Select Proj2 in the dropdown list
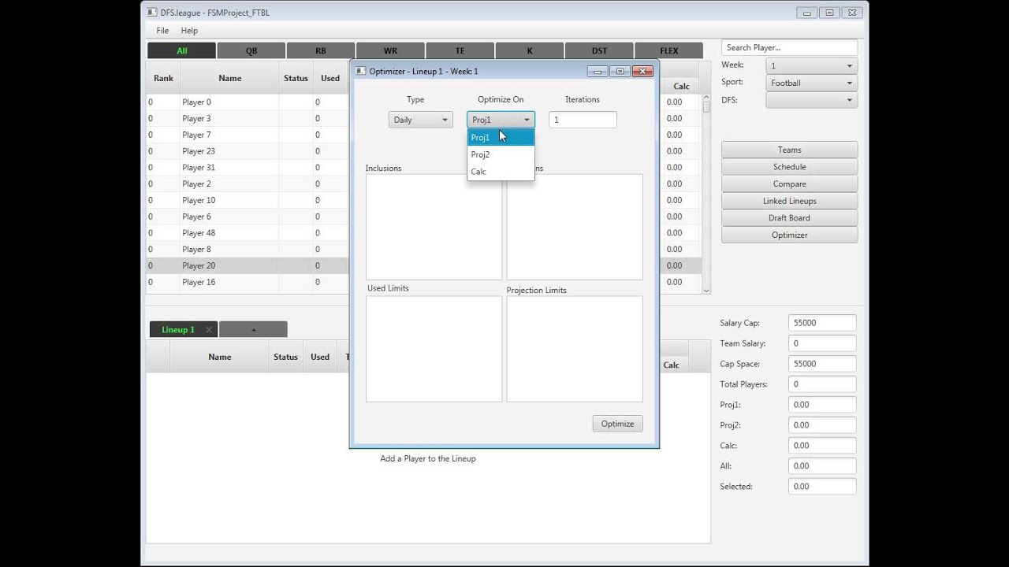1009x567 pixels. [x=501, y=154]
